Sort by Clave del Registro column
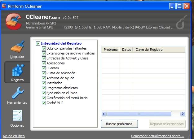 pos(159,50)
